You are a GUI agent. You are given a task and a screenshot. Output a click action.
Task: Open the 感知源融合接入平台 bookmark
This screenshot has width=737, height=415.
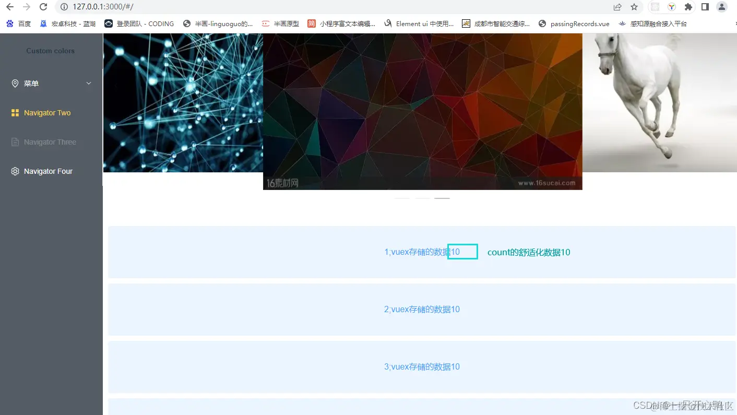click(x=652, y=23)
